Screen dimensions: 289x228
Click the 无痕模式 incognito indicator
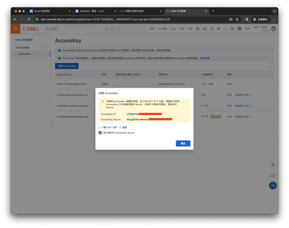click(x=260, y=19)
